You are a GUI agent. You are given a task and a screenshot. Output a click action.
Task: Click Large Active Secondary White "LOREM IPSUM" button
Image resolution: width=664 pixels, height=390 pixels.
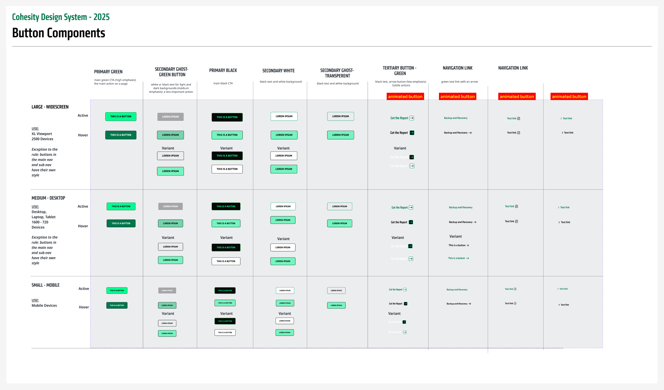284,116
